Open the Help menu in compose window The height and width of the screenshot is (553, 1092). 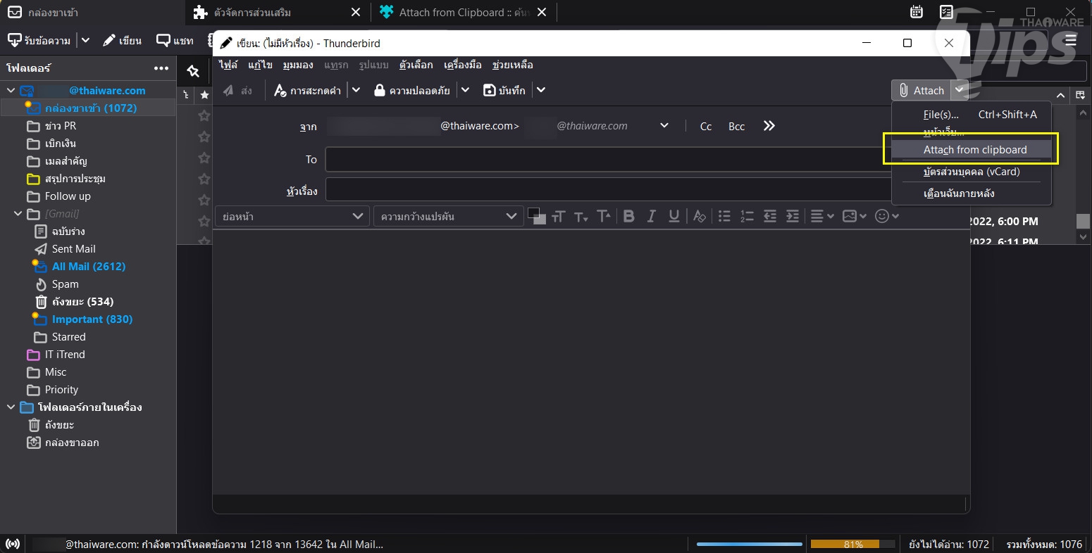coord(512,65)
